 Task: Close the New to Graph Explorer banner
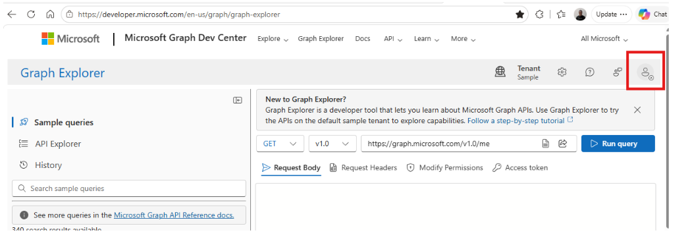tap(637, 110)
